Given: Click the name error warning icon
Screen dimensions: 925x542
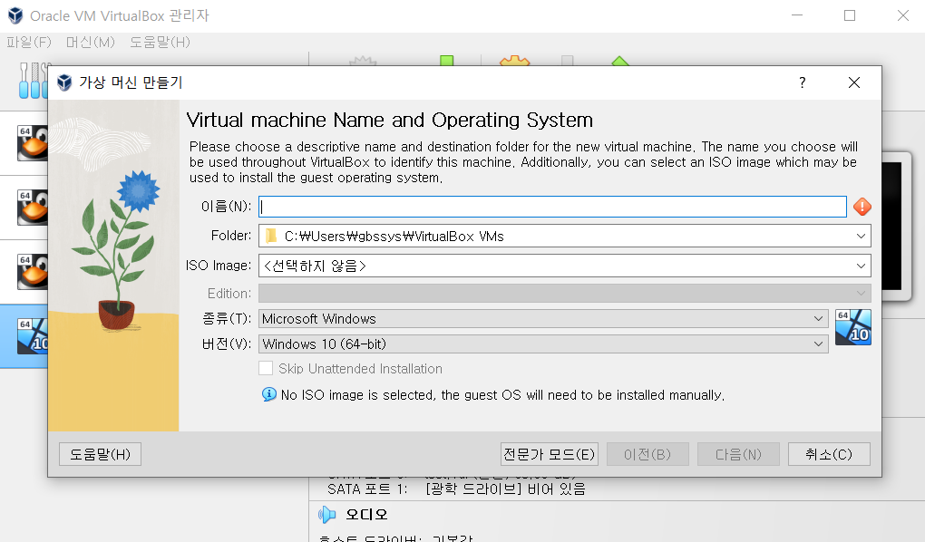Looking at the screenshot, I should (x=862, y=207).
